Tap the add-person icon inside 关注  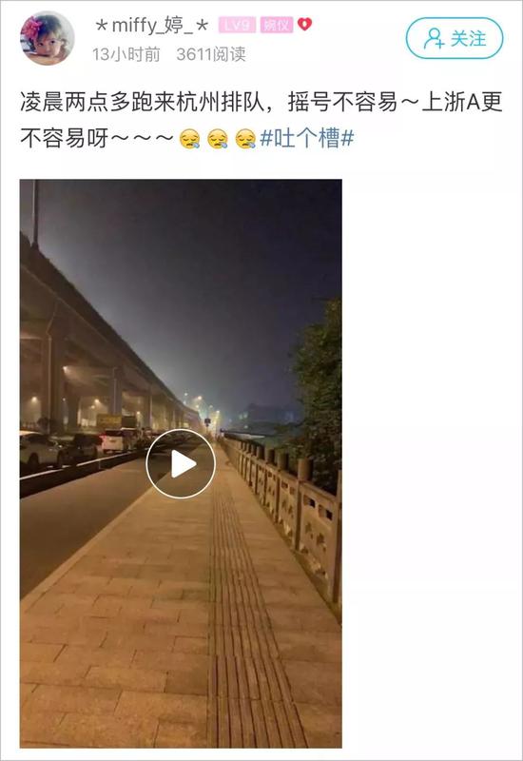click(434, 38)
